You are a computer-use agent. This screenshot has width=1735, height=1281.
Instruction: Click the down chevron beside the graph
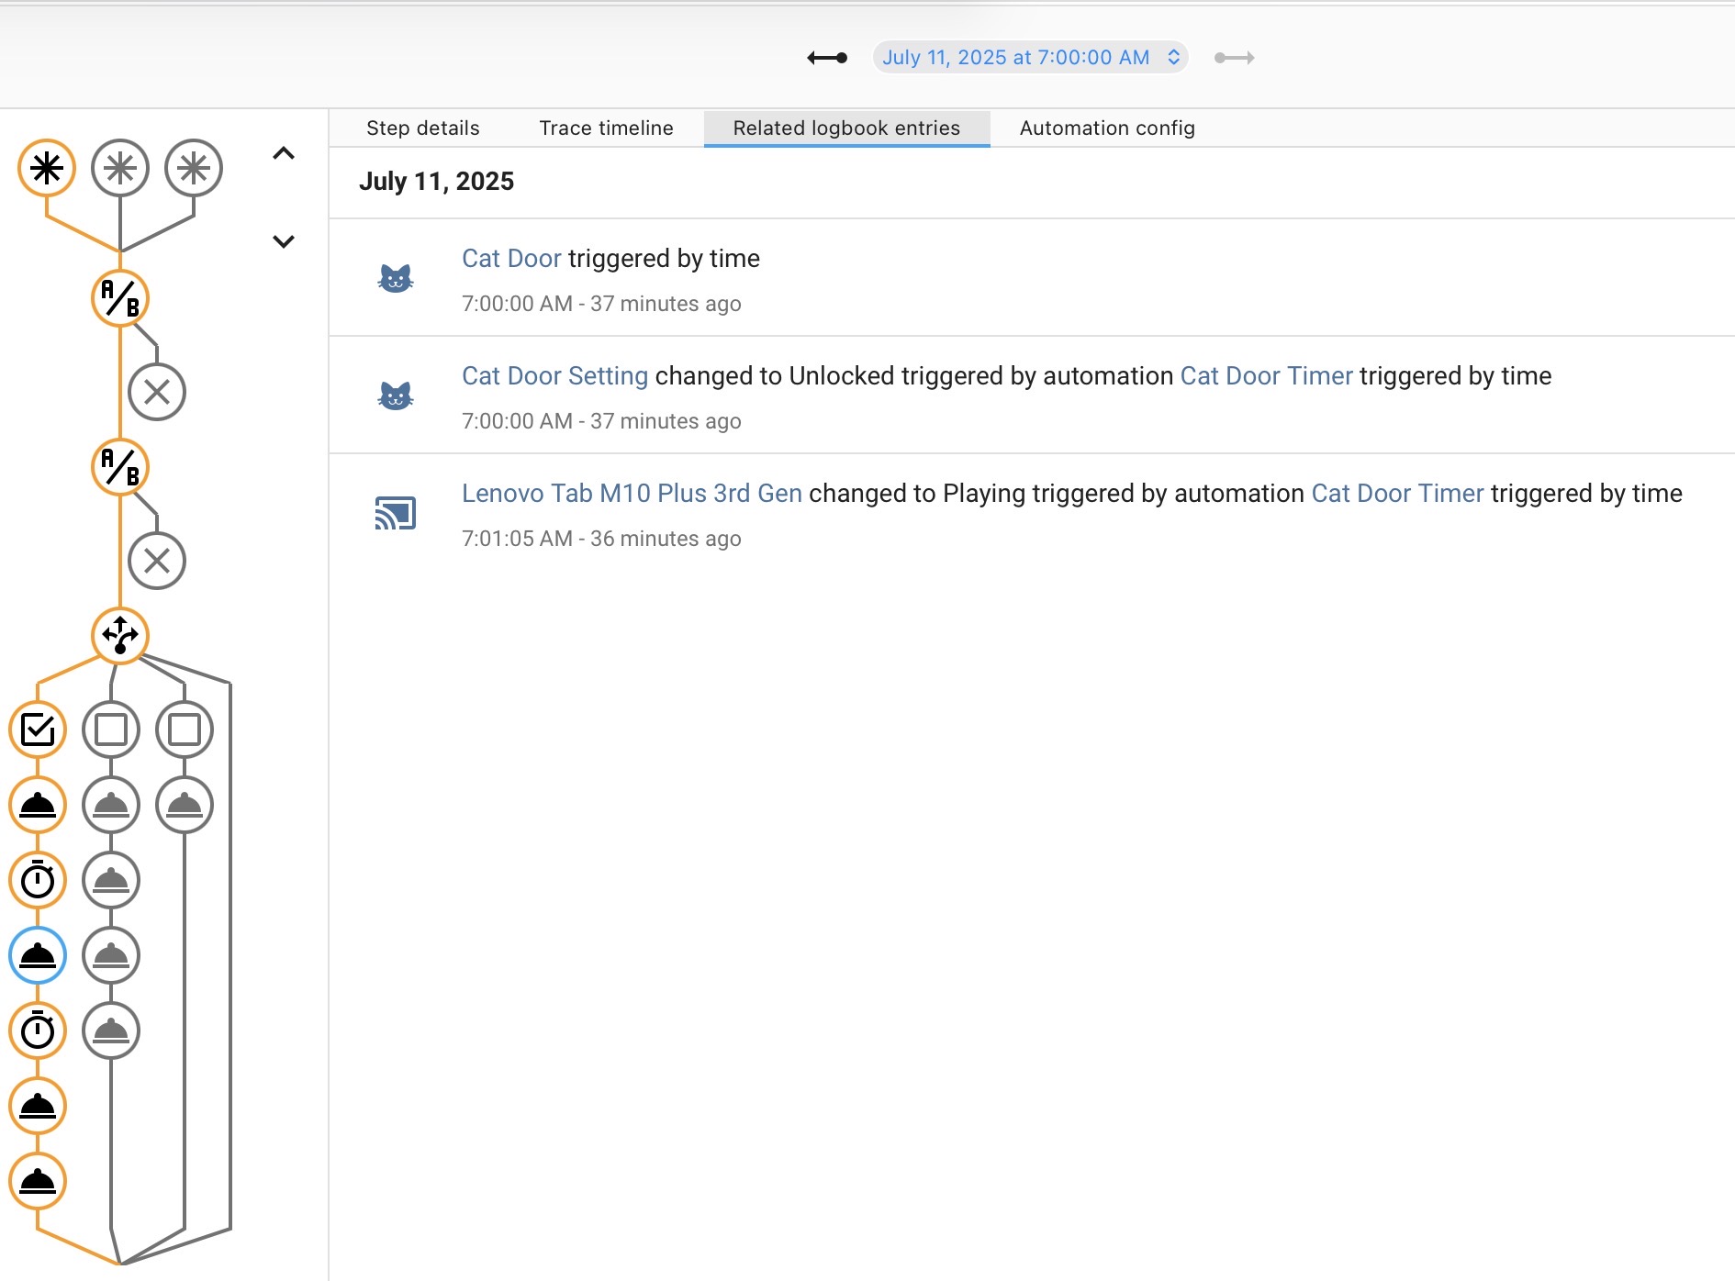click(284, 241)
